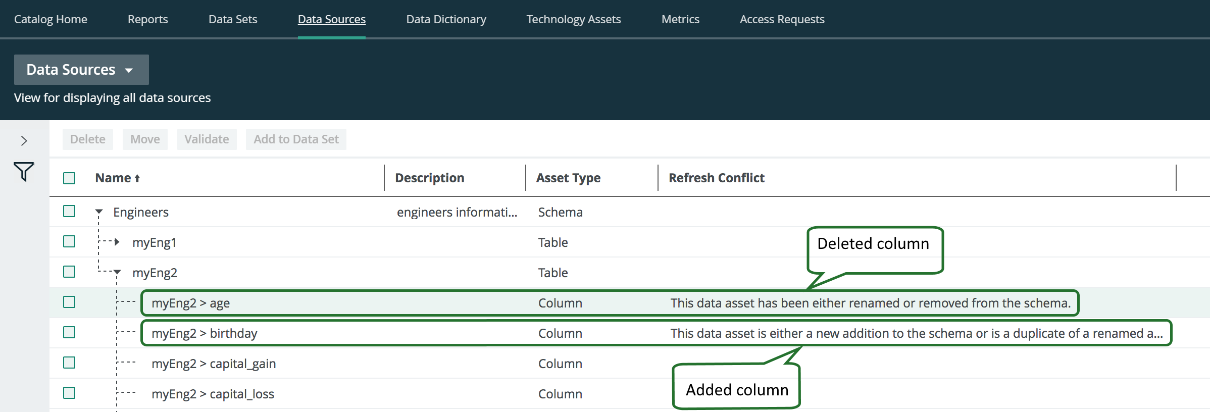Image resolution: width=1210 pixels, height=412 pixels.
Task: Click the Validate button
Action: click(207, 139)
